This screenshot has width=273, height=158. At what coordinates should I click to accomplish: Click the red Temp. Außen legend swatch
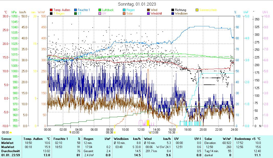coord(51,10)
